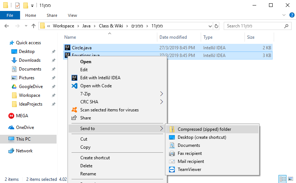Image resolution: width=296 pixels, height=183 pixels.
Task: Sort files by the Date modified column
Action: (173, 37)
